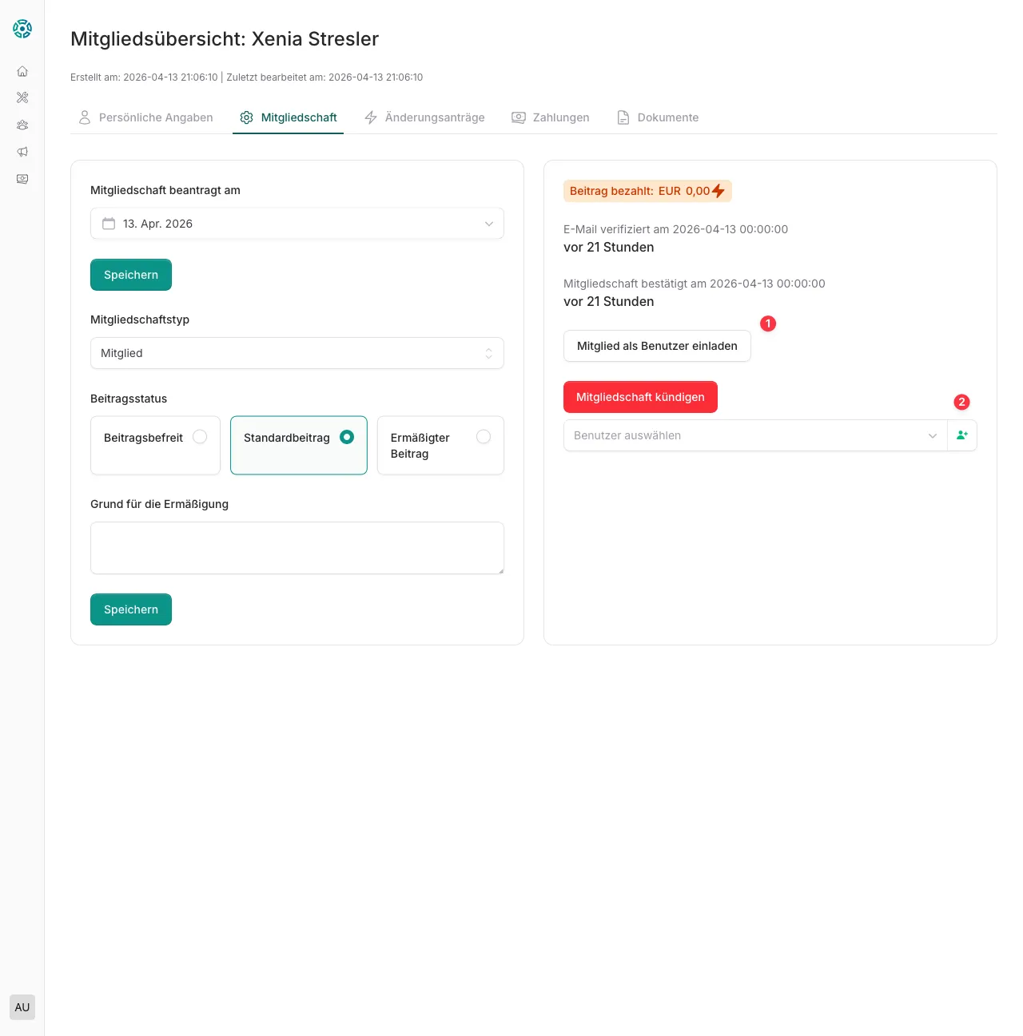This screenshot has height=1036, width=1023.
Task: Click the Beitrag bezahlt: EUR 0,00 badge
Action: (647, 191)
